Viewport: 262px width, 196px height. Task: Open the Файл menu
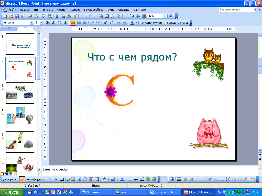(x=13, y=10)
